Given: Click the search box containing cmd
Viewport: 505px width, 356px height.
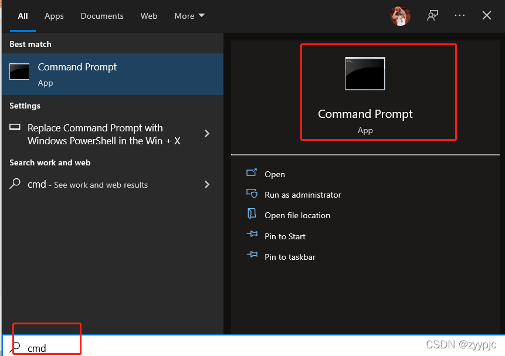Looking at the screenshot, I should point(252,346).
